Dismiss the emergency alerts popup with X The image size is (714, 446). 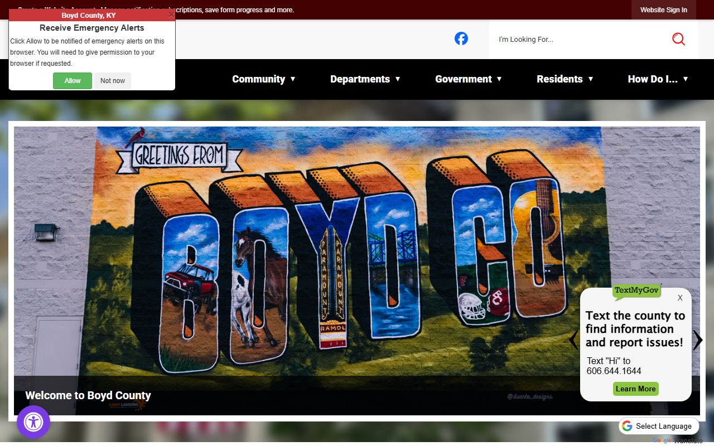click(x=171, y=15)
